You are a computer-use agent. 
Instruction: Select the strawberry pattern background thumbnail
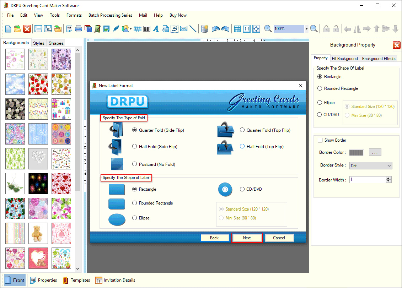[x=38, y=84]
